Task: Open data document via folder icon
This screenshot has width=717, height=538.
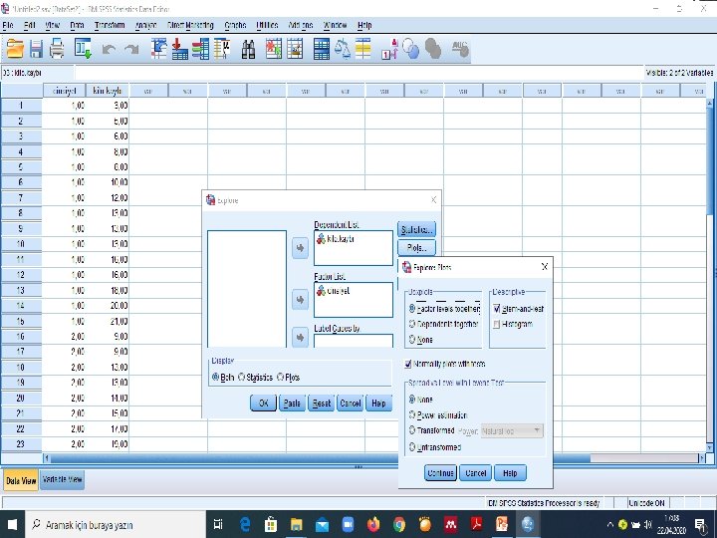Action: click(15, 49)
